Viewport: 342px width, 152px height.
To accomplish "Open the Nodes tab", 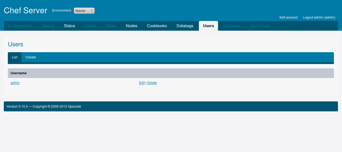I will point(132,26).
